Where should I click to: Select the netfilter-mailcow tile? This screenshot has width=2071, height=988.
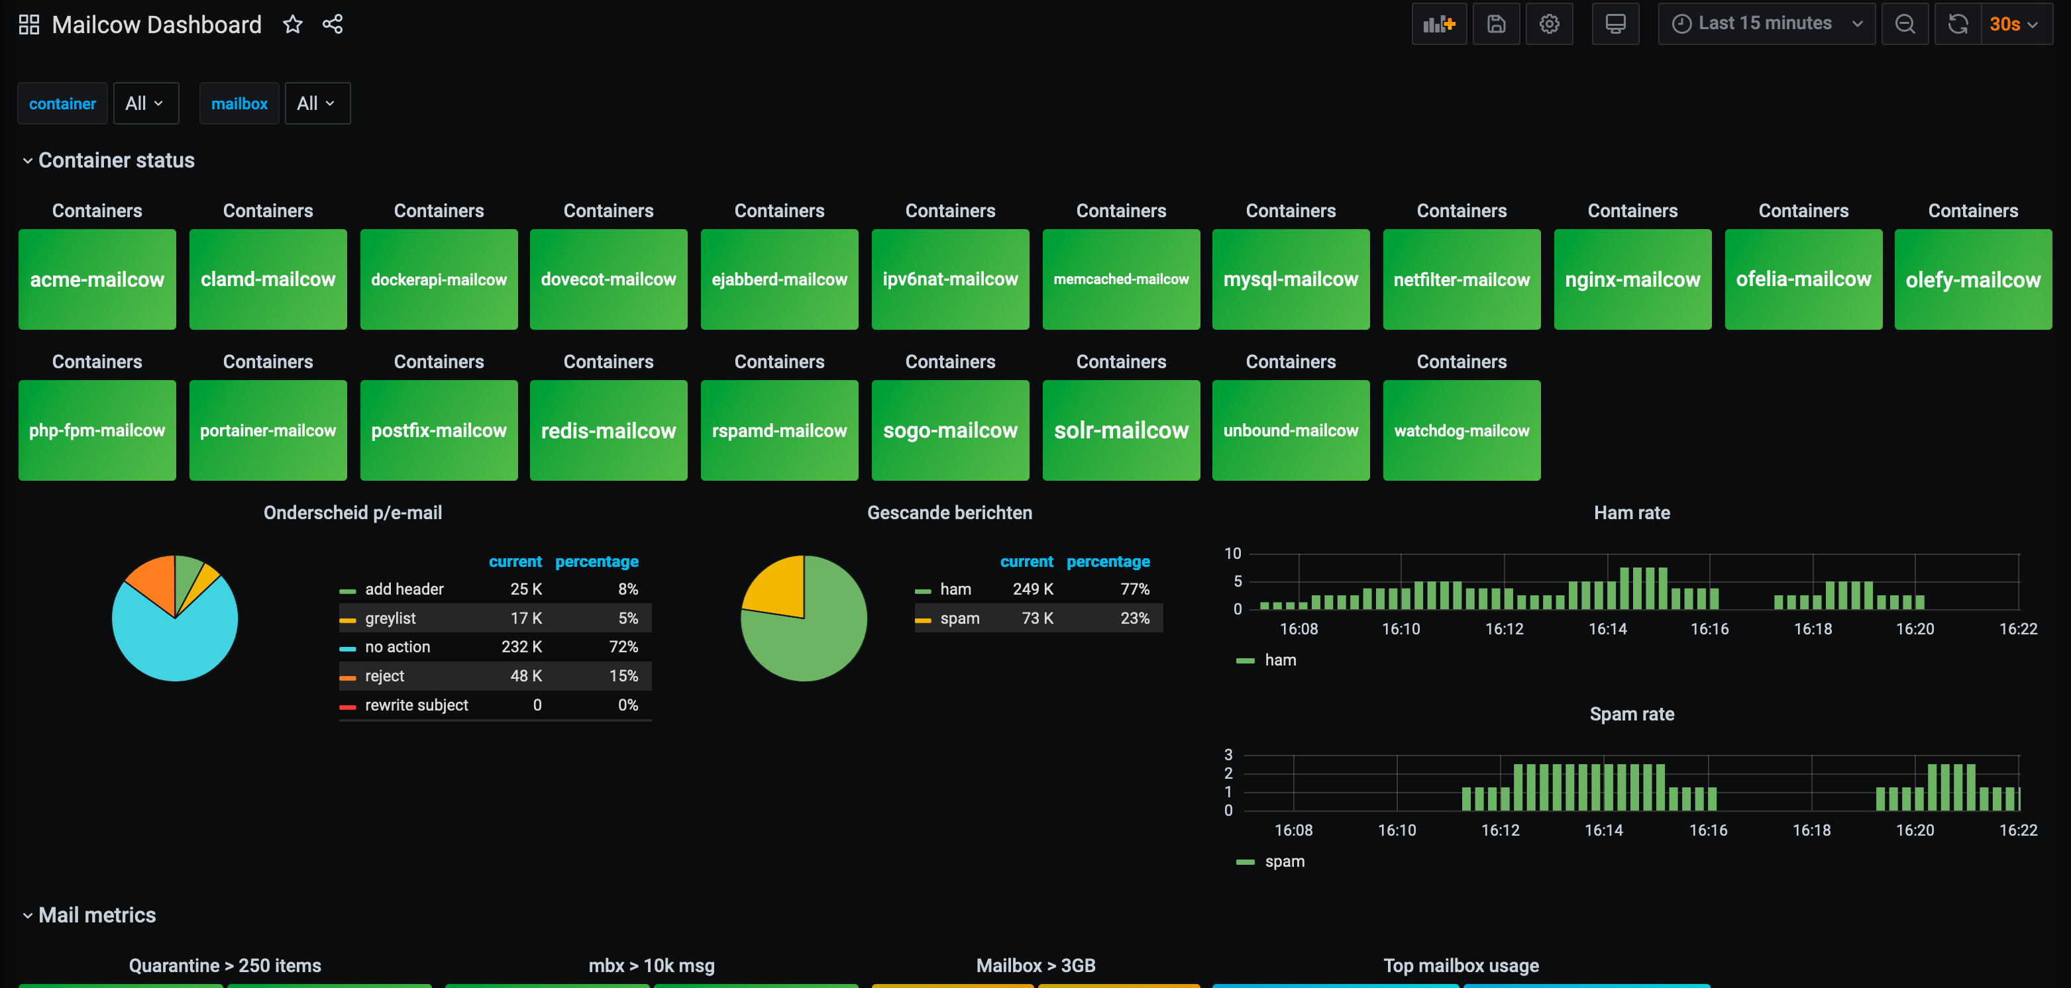1461,279
